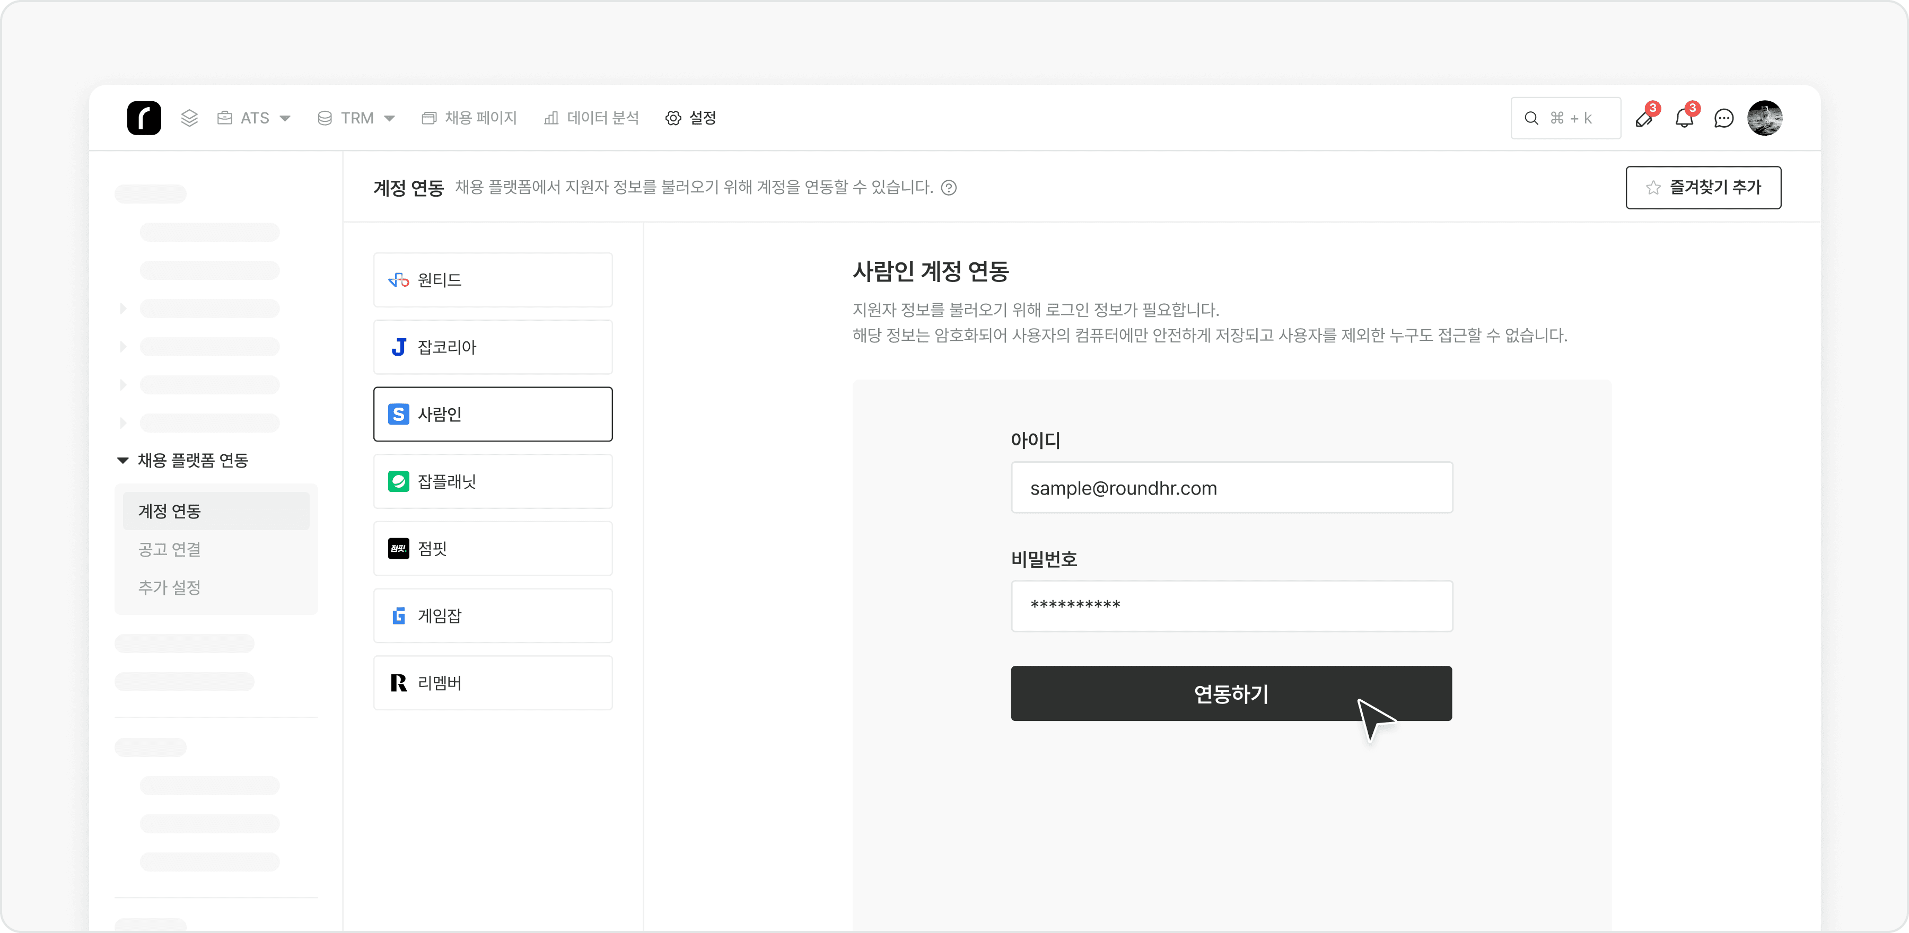
Task: Open the 설정 menu
Action: [690, 118]
